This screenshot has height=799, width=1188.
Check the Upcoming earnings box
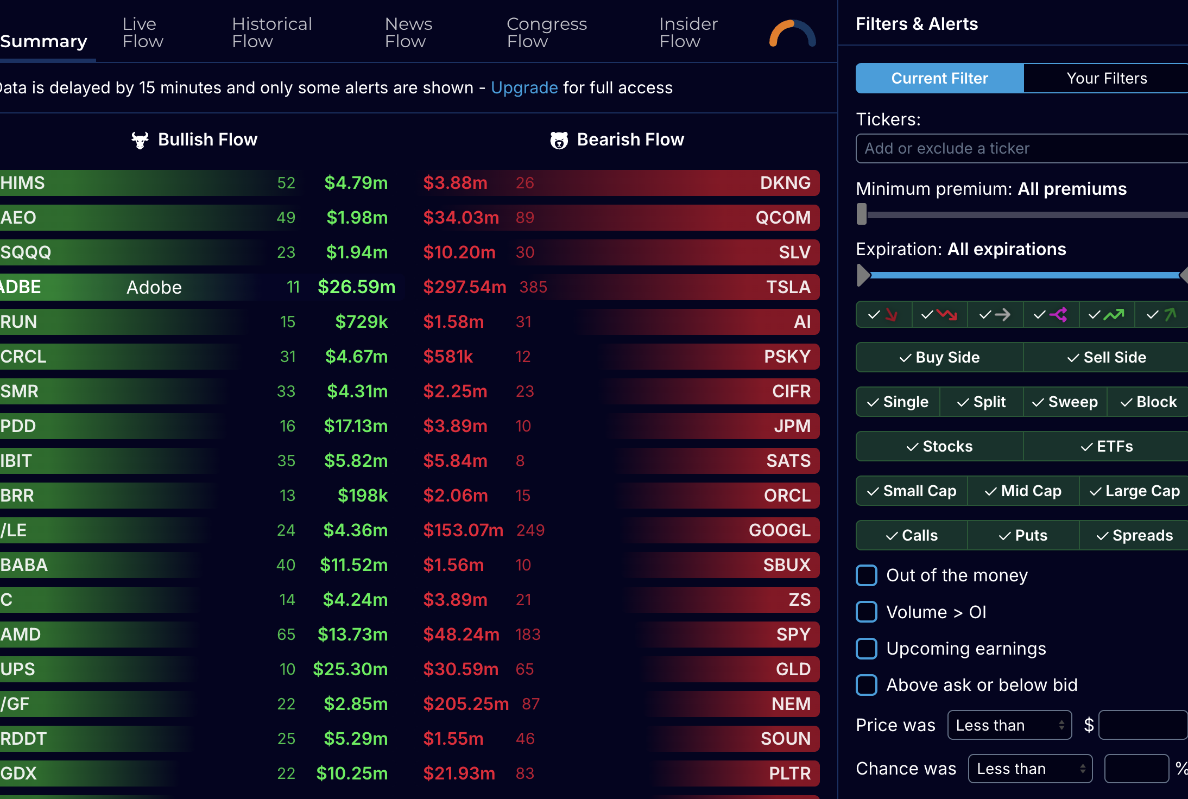[x=867, y=649]
